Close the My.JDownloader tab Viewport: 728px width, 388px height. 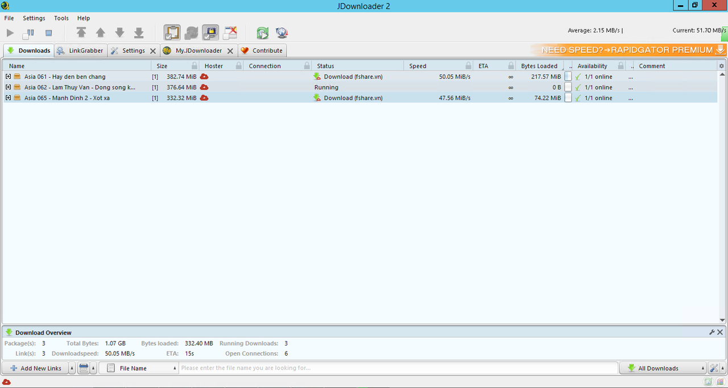230,51
